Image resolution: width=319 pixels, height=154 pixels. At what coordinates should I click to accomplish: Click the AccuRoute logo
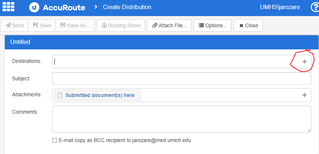click(x=58, y=7)
